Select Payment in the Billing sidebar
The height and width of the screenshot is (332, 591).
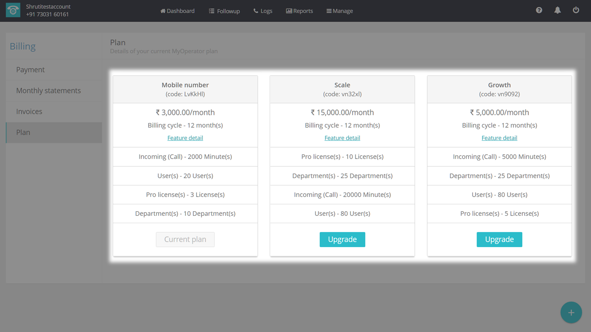click(x=30, y=70)
